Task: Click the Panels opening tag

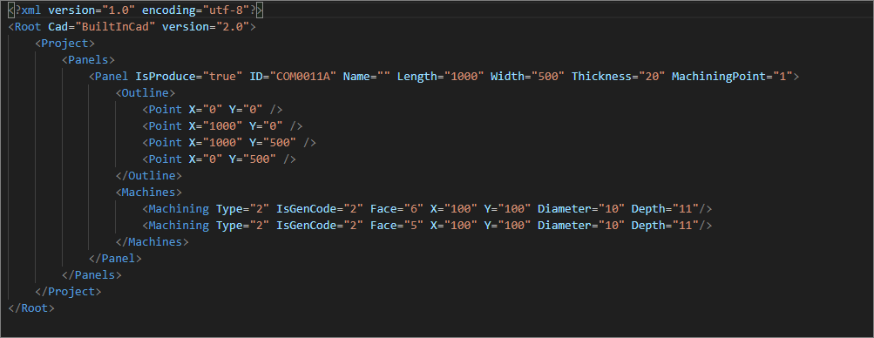Action: tap(88, 59)
